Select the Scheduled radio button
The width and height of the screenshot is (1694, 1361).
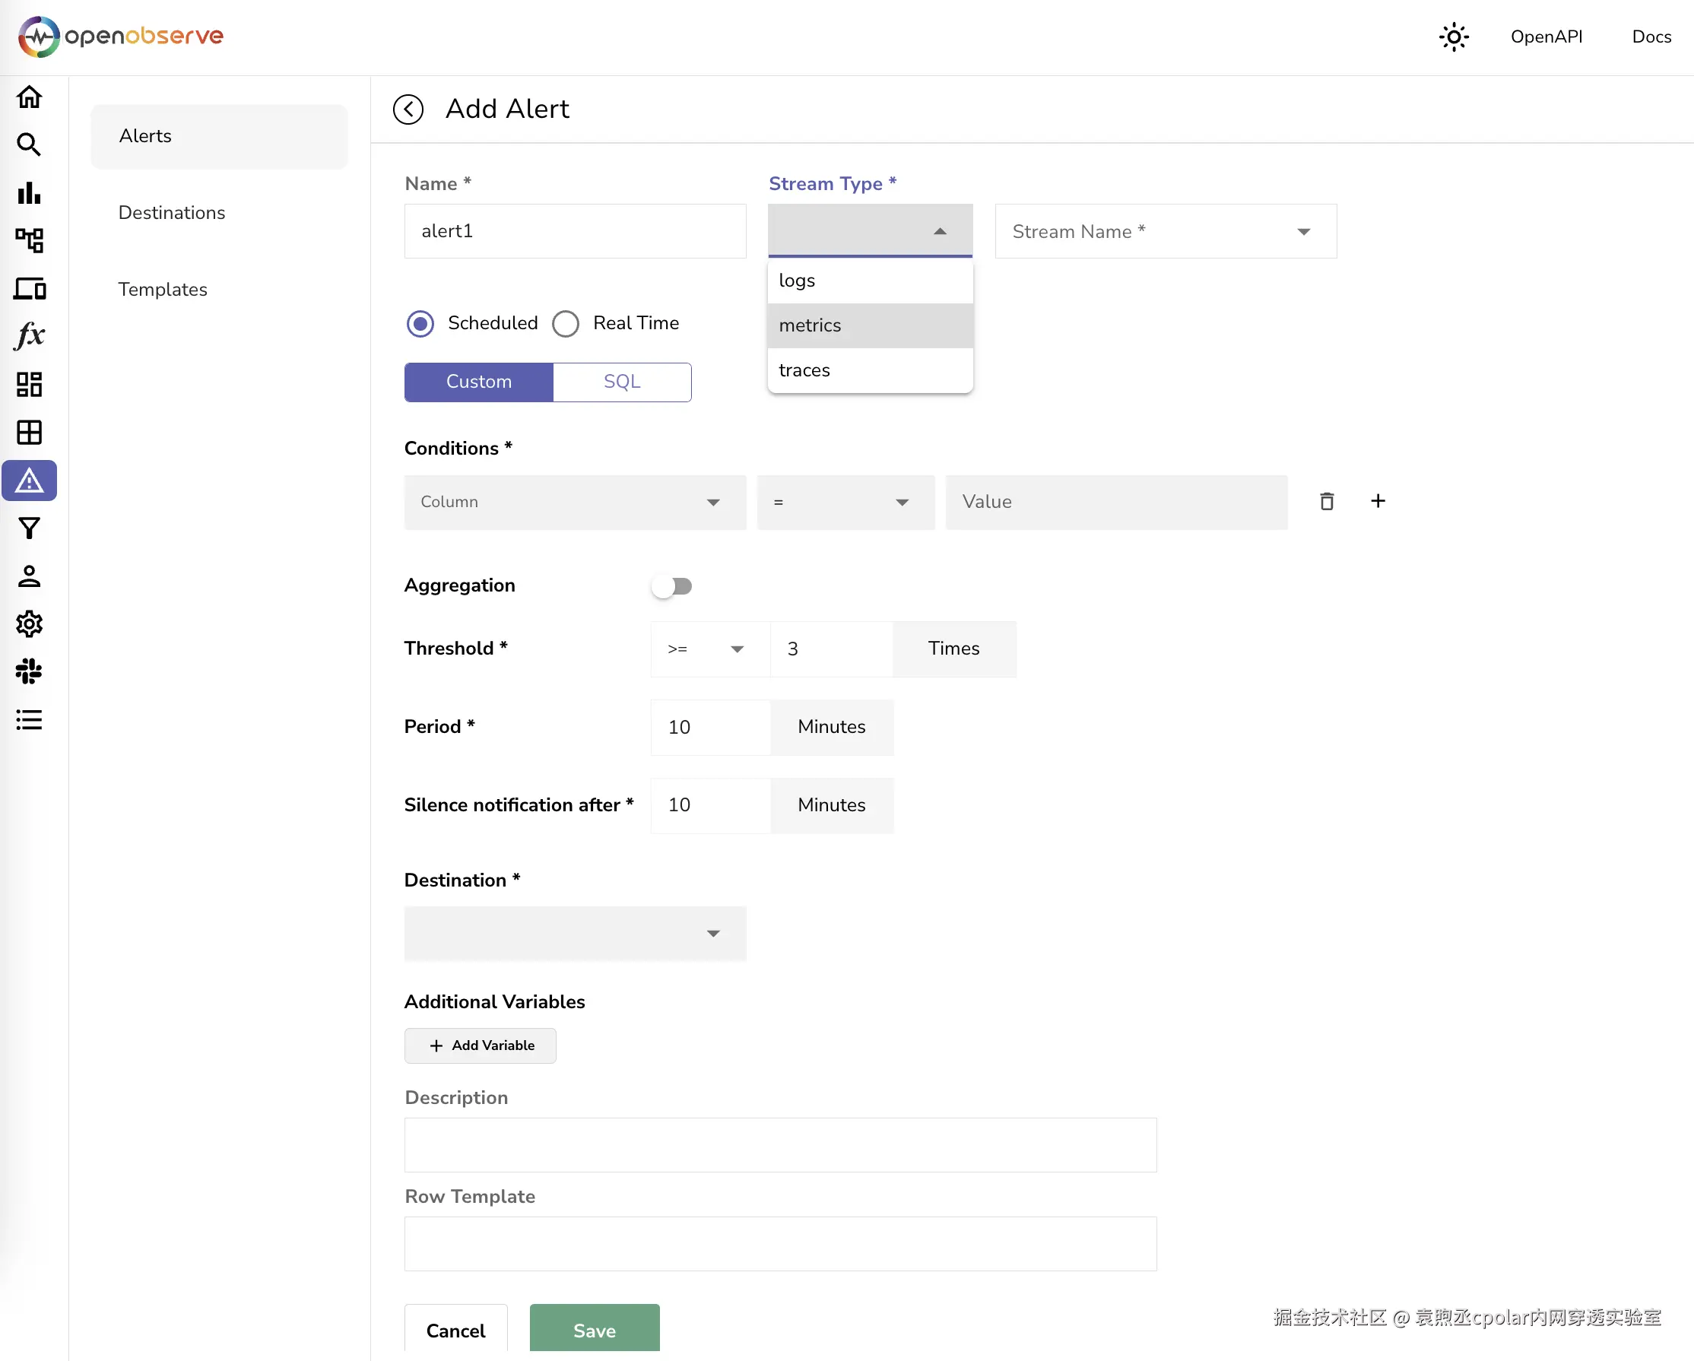click(x=420, y=324)
